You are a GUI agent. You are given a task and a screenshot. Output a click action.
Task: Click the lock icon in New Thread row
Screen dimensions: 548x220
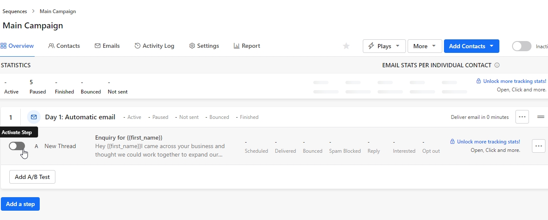click(452, 142)
